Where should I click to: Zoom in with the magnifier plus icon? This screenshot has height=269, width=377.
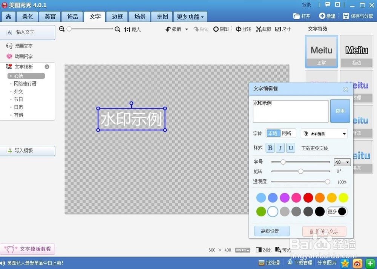point(117,29)
